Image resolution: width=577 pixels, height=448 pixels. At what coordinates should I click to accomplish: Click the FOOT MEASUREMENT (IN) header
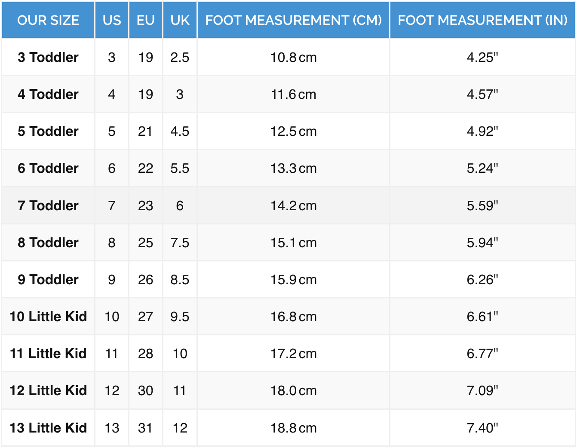click(482, 20)
